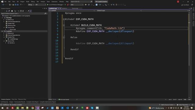195x110 pixels.
Task: Close the CudaMath.hpp editor tab
Action: [61, 9]
